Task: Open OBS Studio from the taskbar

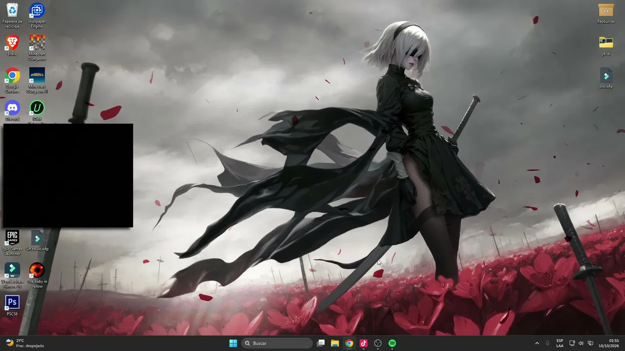Action: click(378, 343)
